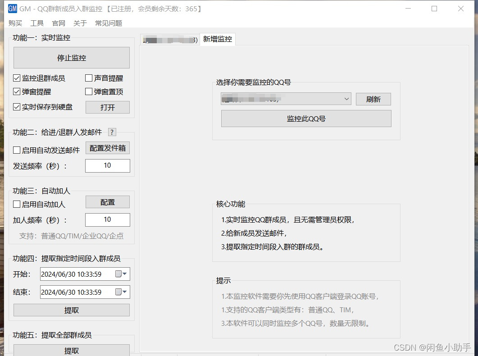
Task: Click the 发送频率 seconds input field
Action: (108, 165)
